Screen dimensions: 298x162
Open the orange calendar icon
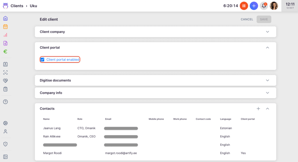5,27
